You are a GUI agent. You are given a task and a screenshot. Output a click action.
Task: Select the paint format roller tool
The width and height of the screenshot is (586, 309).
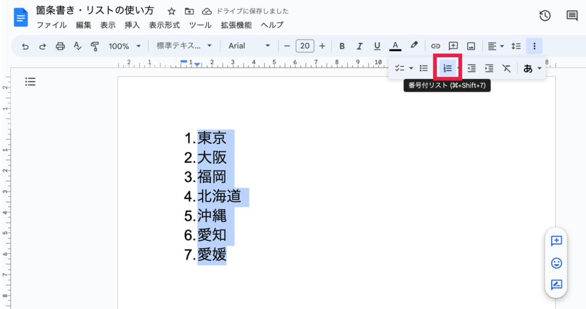[95, 46]
